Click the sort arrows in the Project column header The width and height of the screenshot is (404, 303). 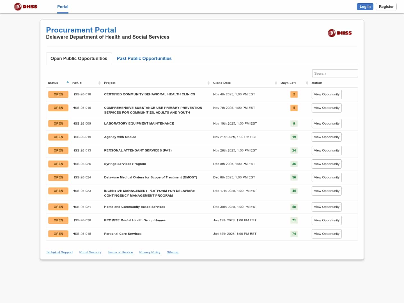click(208, 83)
